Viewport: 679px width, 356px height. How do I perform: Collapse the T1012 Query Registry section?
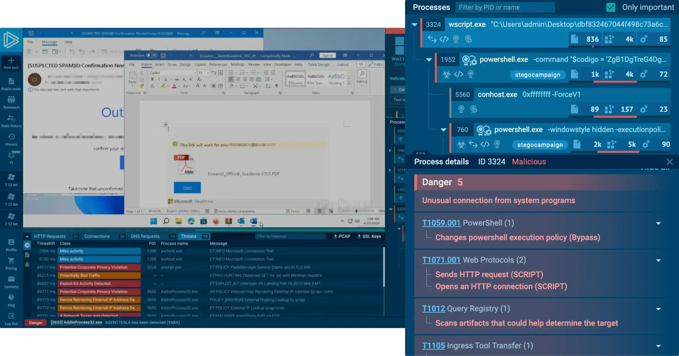coord(658,309)
